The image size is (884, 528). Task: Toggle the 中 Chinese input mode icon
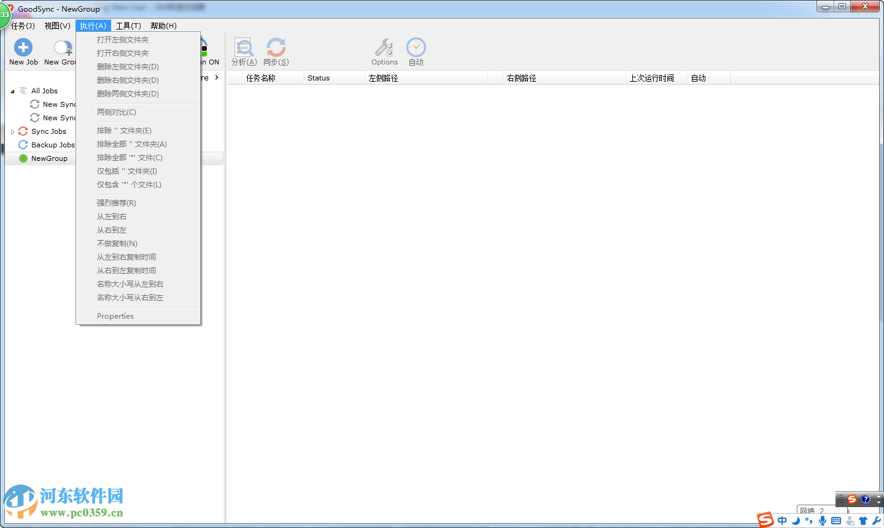782,521
